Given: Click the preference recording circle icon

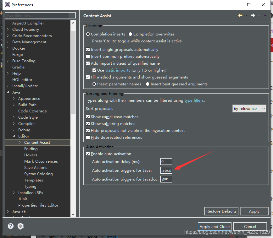Looking at the screenshot, I should pyautogui.click(x=20, y=226).
